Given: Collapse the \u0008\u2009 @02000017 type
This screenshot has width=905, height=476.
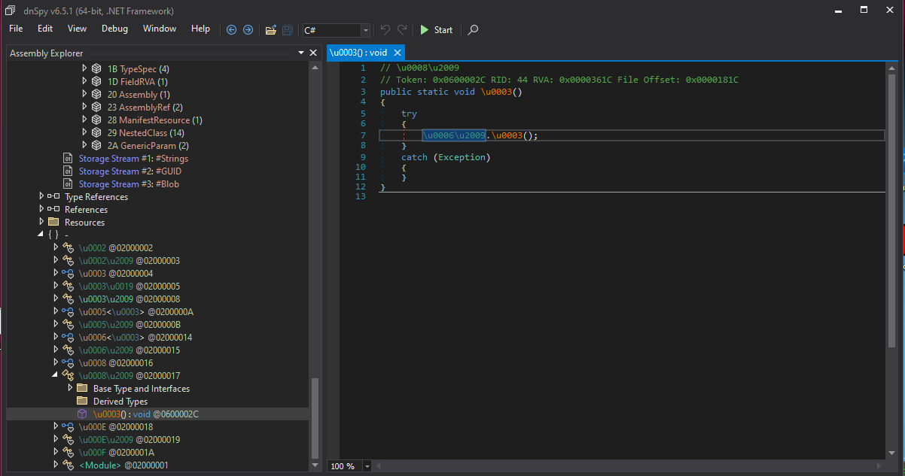Looking at the screenshot, I should [56, 376].
